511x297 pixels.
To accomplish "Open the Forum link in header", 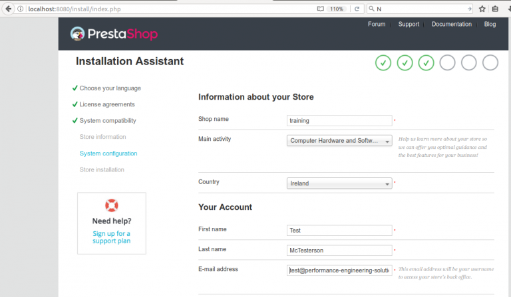I will pyautogui.click(x=377, y=24).
